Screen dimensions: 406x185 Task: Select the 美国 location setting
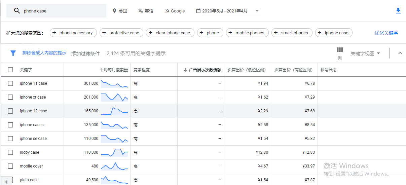[x=120, y=11]
